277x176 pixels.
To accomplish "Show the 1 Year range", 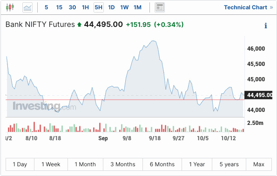I will [x=197, y=164].
